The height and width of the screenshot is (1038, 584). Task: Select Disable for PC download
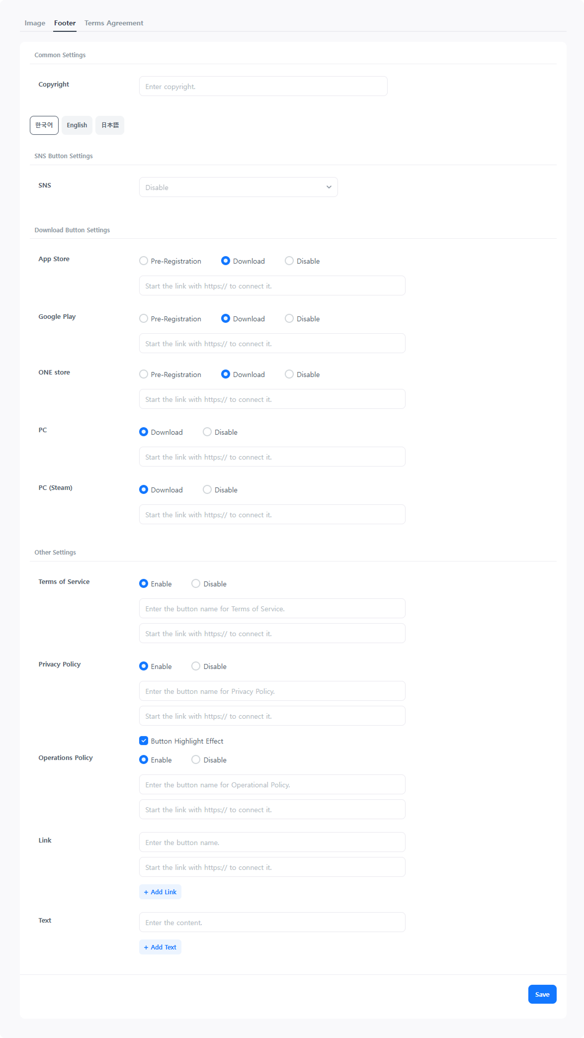pos(207,432)
